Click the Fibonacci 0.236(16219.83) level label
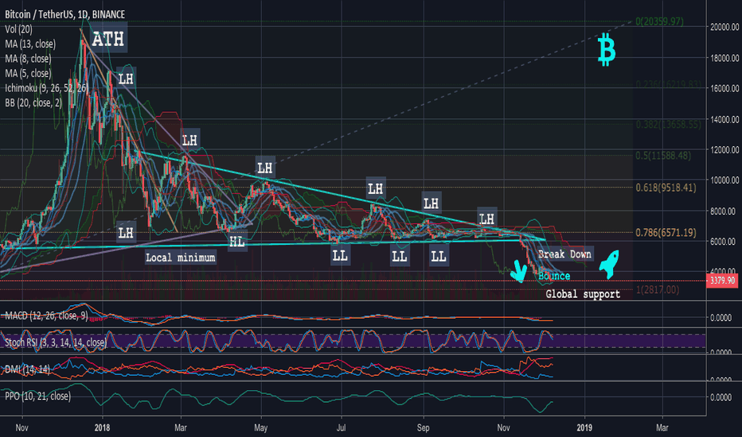742x437 pixels. (x=668, y=84)
